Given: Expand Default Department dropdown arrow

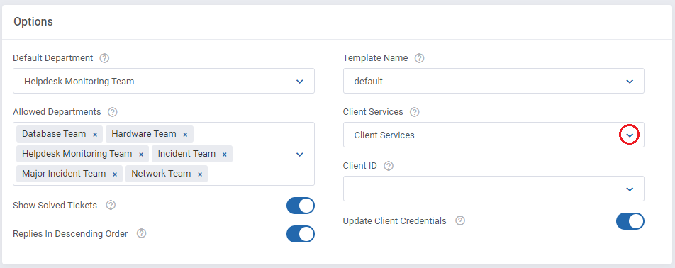Looking at the screenshot, I should (300, 82).
